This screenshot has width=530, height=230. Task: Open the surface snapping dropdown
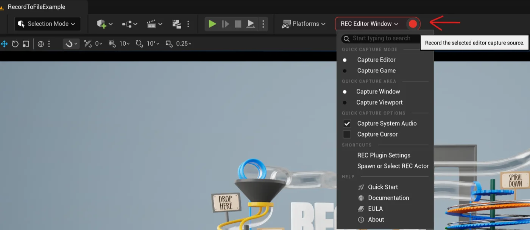tap(71, 44)
